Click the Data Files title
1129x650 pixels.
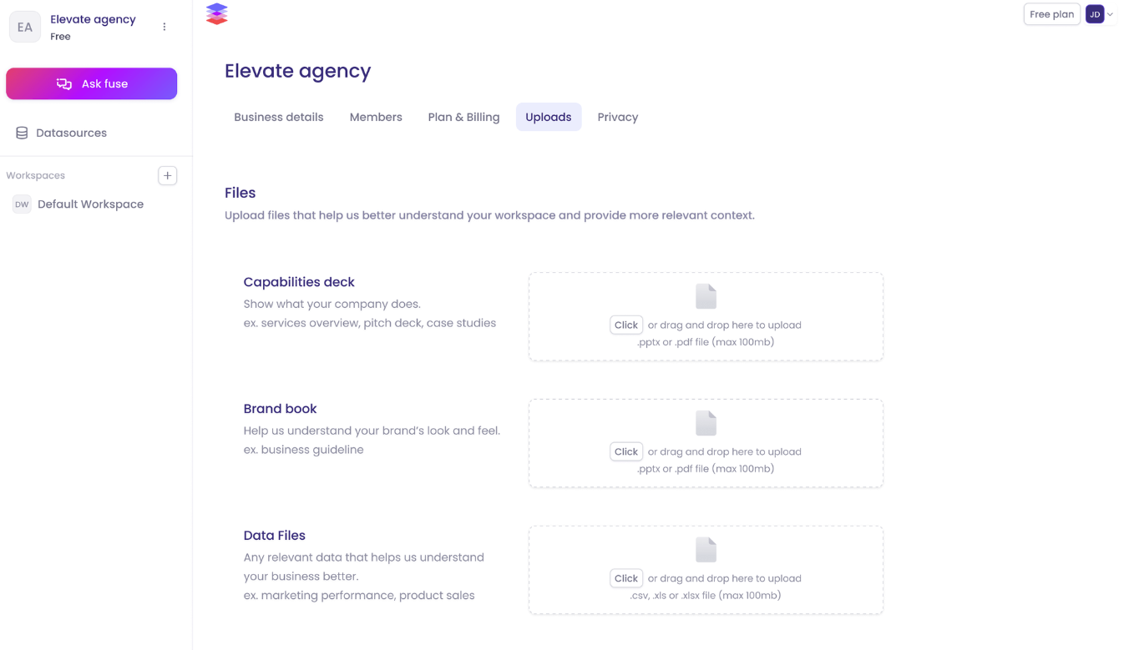275,536
